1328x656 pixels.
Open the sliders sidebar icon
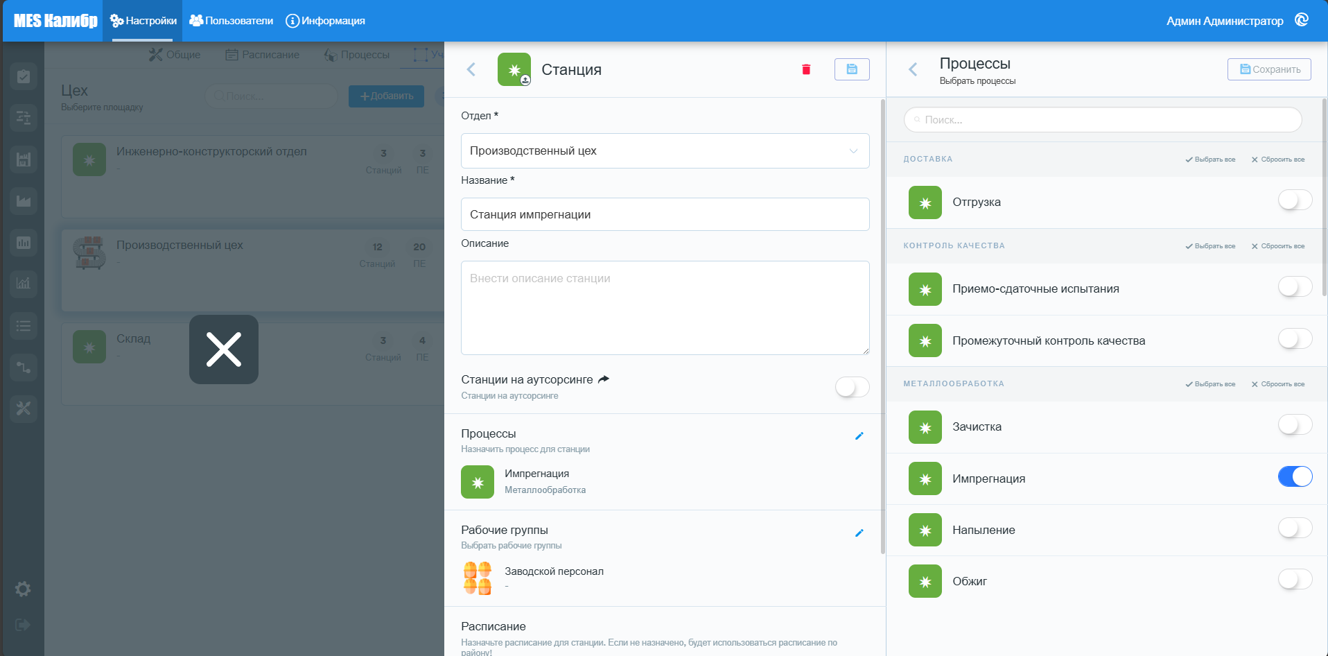24,118
